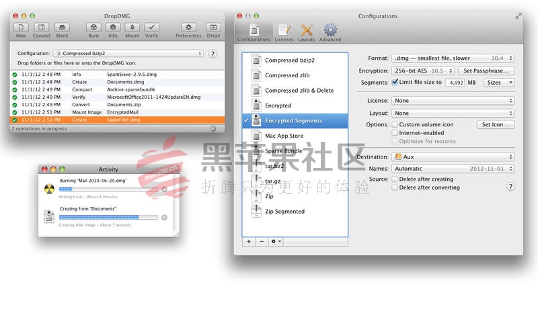Select the MicrosoftOffice2011-1424UpdateEN.dmg log row
The height and width of the screenshot is (336, 538).
click(117, 97)
